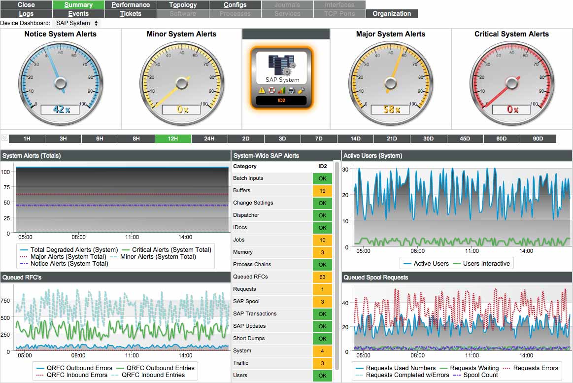Switch time range to 3D
The image size is (573, 383).
282,139
